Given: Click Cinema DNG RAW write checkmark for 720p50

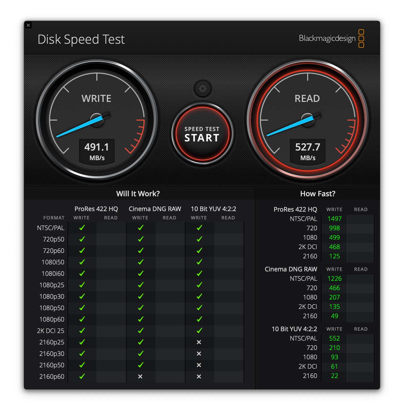Looking at the screenshot, I should tap(141, 239).
